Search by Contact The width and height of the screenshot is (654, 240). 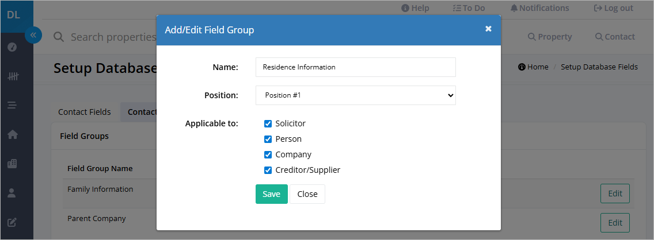(615, 37)
